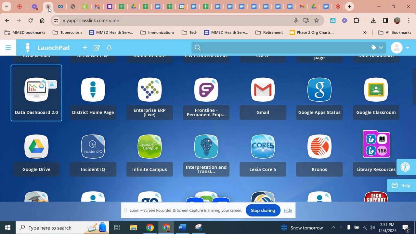Open the accessibility widget button
This screenshot has height=234, width=416.
[406, 167]
